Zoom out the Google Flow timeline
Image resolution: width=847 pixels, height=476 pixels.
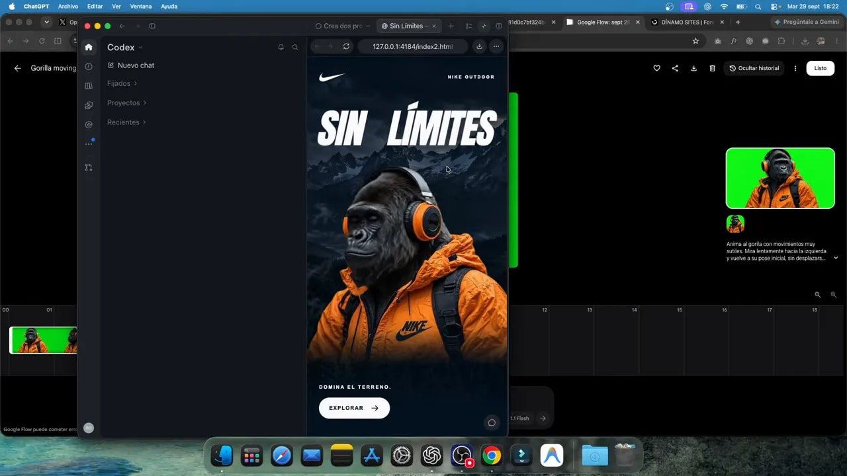click(817, 295)
